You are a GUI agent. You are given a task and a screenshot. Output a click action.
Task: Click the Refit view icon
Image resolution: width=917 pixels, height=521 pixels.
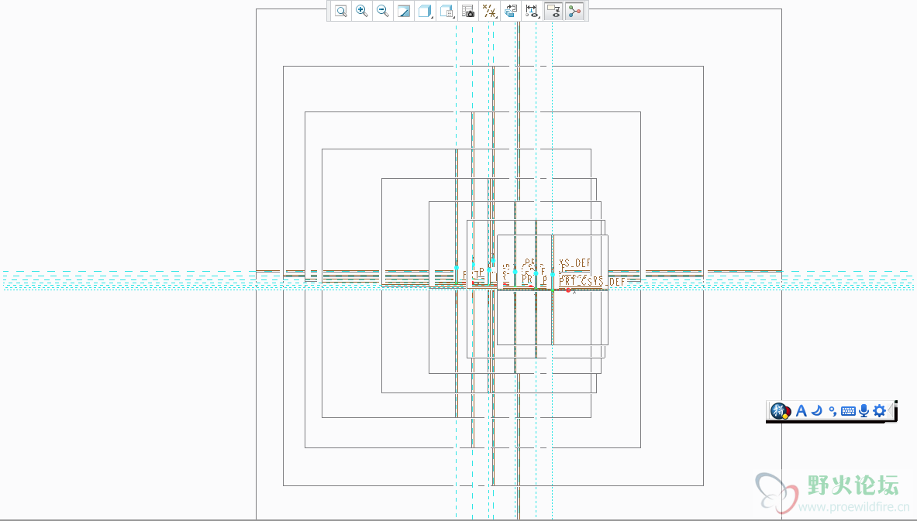tap(341, 11)
